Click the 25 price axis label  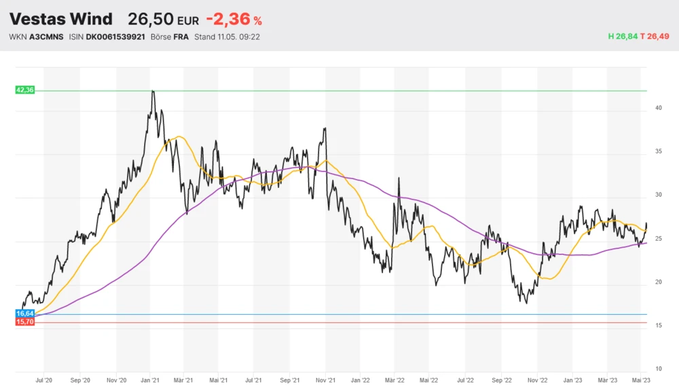coord(658,239)
